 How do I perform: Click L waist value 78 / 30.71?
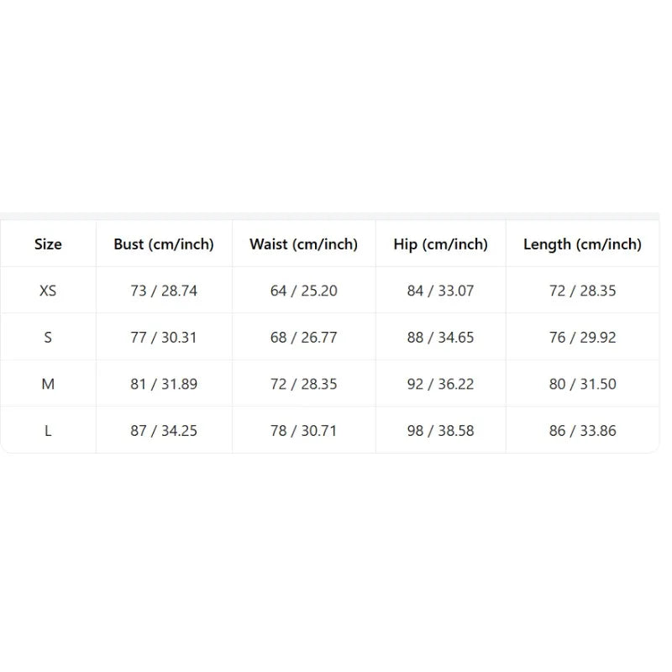coord(303,431)
